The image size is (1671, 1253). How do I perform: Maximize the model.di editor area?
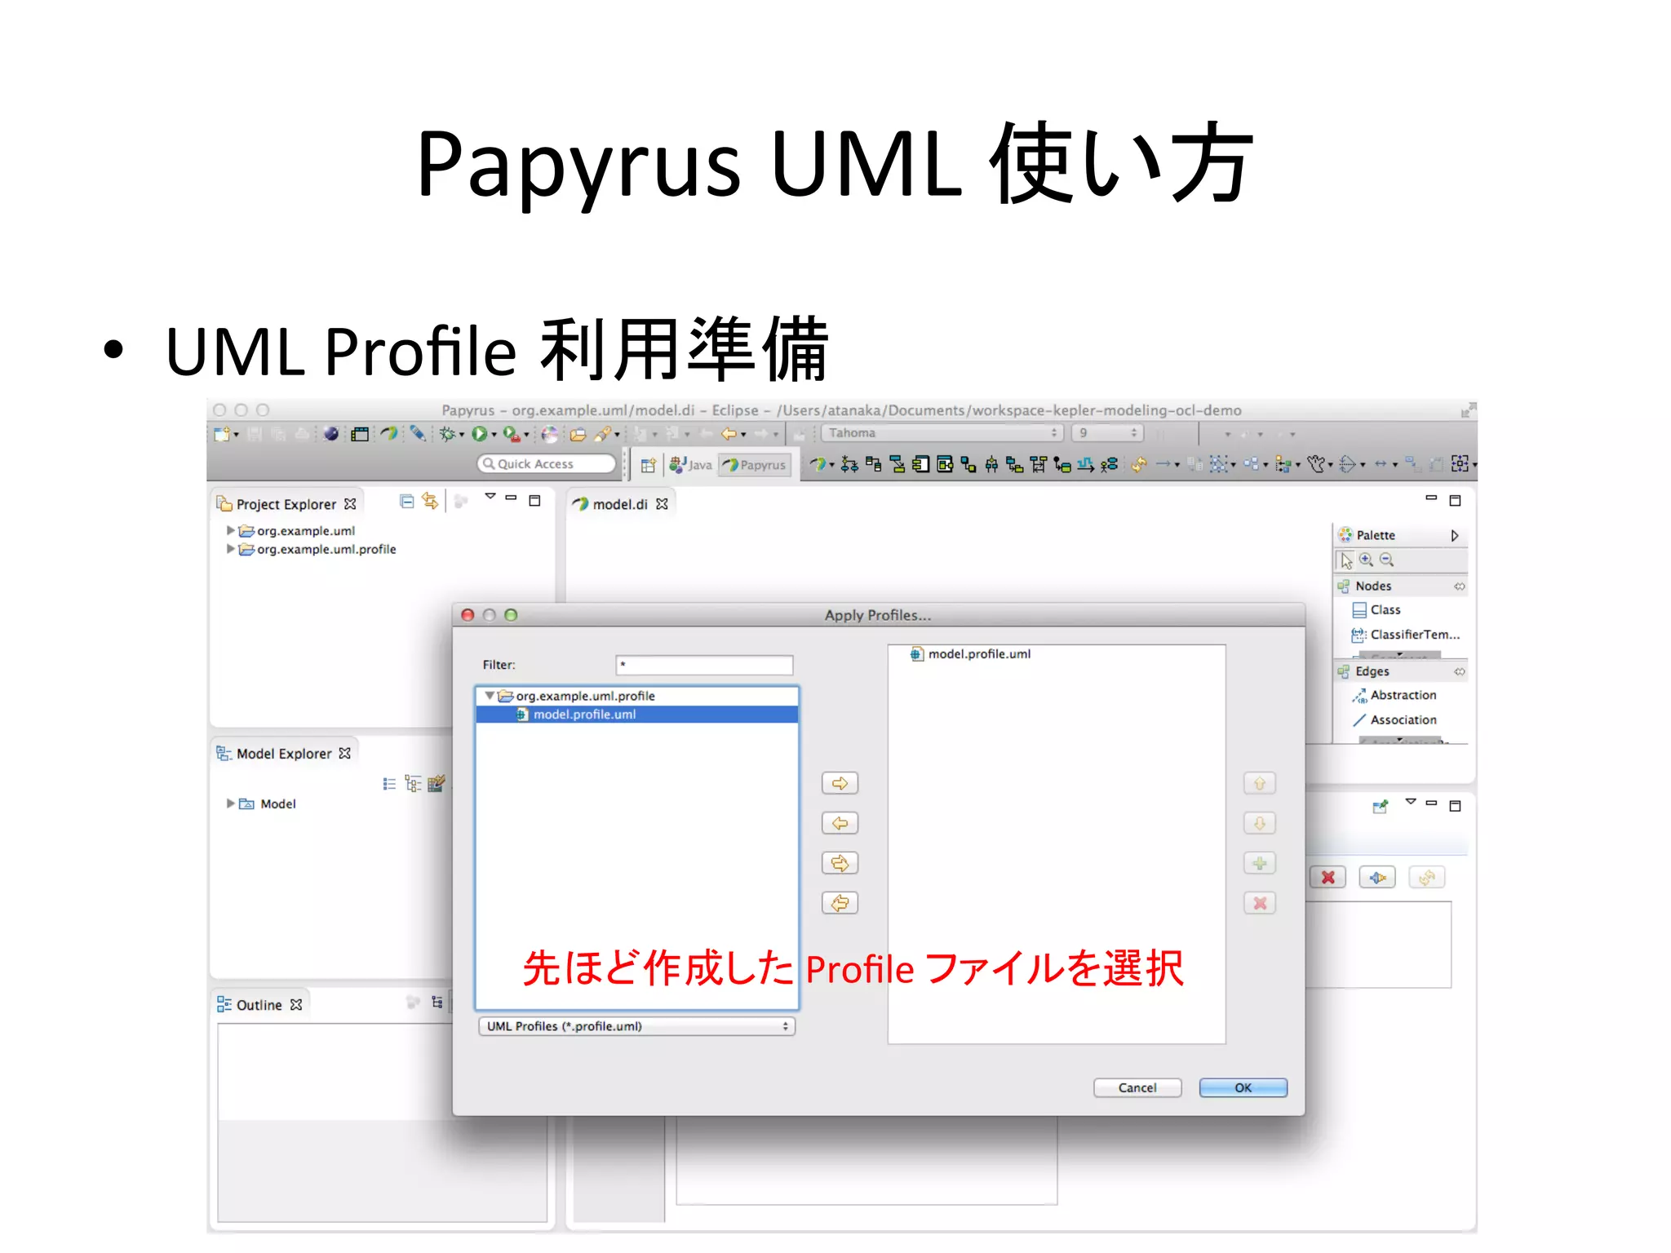click(1455, 500)
